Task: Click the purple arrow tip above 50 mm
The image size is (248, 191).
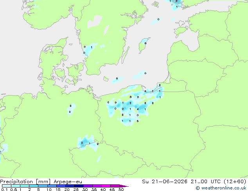Action: 124,186
